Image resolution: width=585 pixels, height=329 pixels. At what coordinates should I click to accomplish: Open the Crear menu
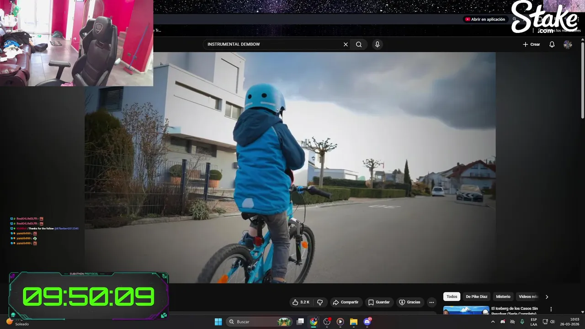[x=531, y=44]
